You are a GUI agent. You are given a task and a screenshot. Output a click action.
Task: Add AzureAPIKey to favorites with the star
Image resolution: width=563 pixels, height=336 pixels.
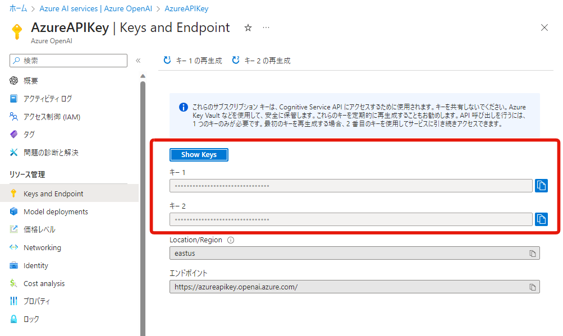248,27
